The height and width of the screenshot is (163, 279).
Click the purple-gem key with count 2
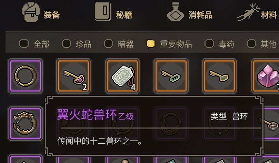click(74, 76)
